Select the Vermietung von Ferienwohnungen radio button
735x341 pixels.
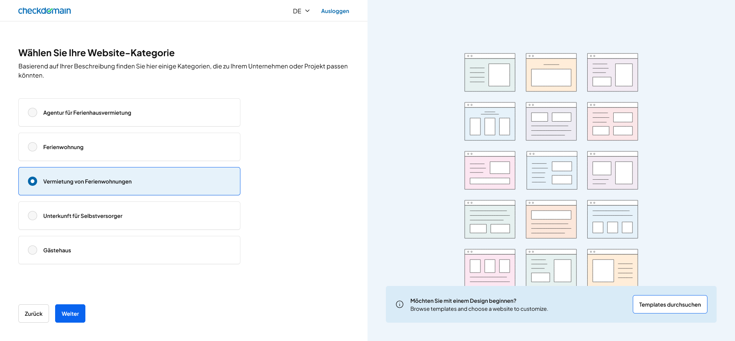pyautogui.click(x=33, y=181)
